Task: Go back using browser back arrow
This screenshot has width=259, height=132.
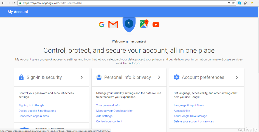Action: click(3, 3)
